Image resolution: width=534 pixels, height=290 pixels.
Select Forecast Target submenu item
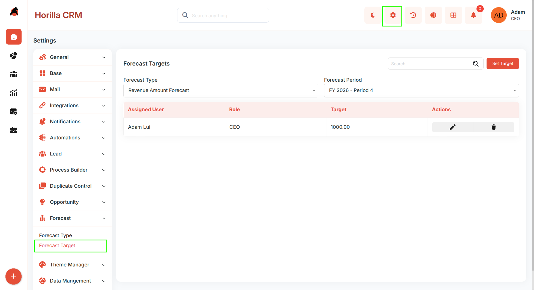tap(57, 245)
